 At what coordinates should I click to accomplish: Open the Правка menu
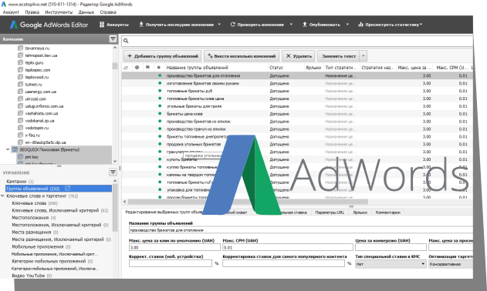click(32, 12)
